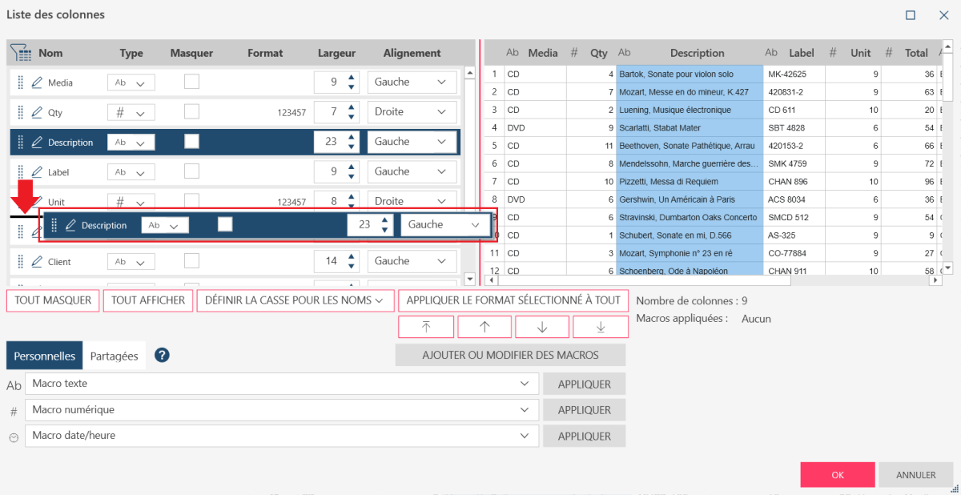The height and width of the screenshot is (495, 961).
Task: Click the clock icon beside Macro date/heure
Action: [x=14, y=437]
